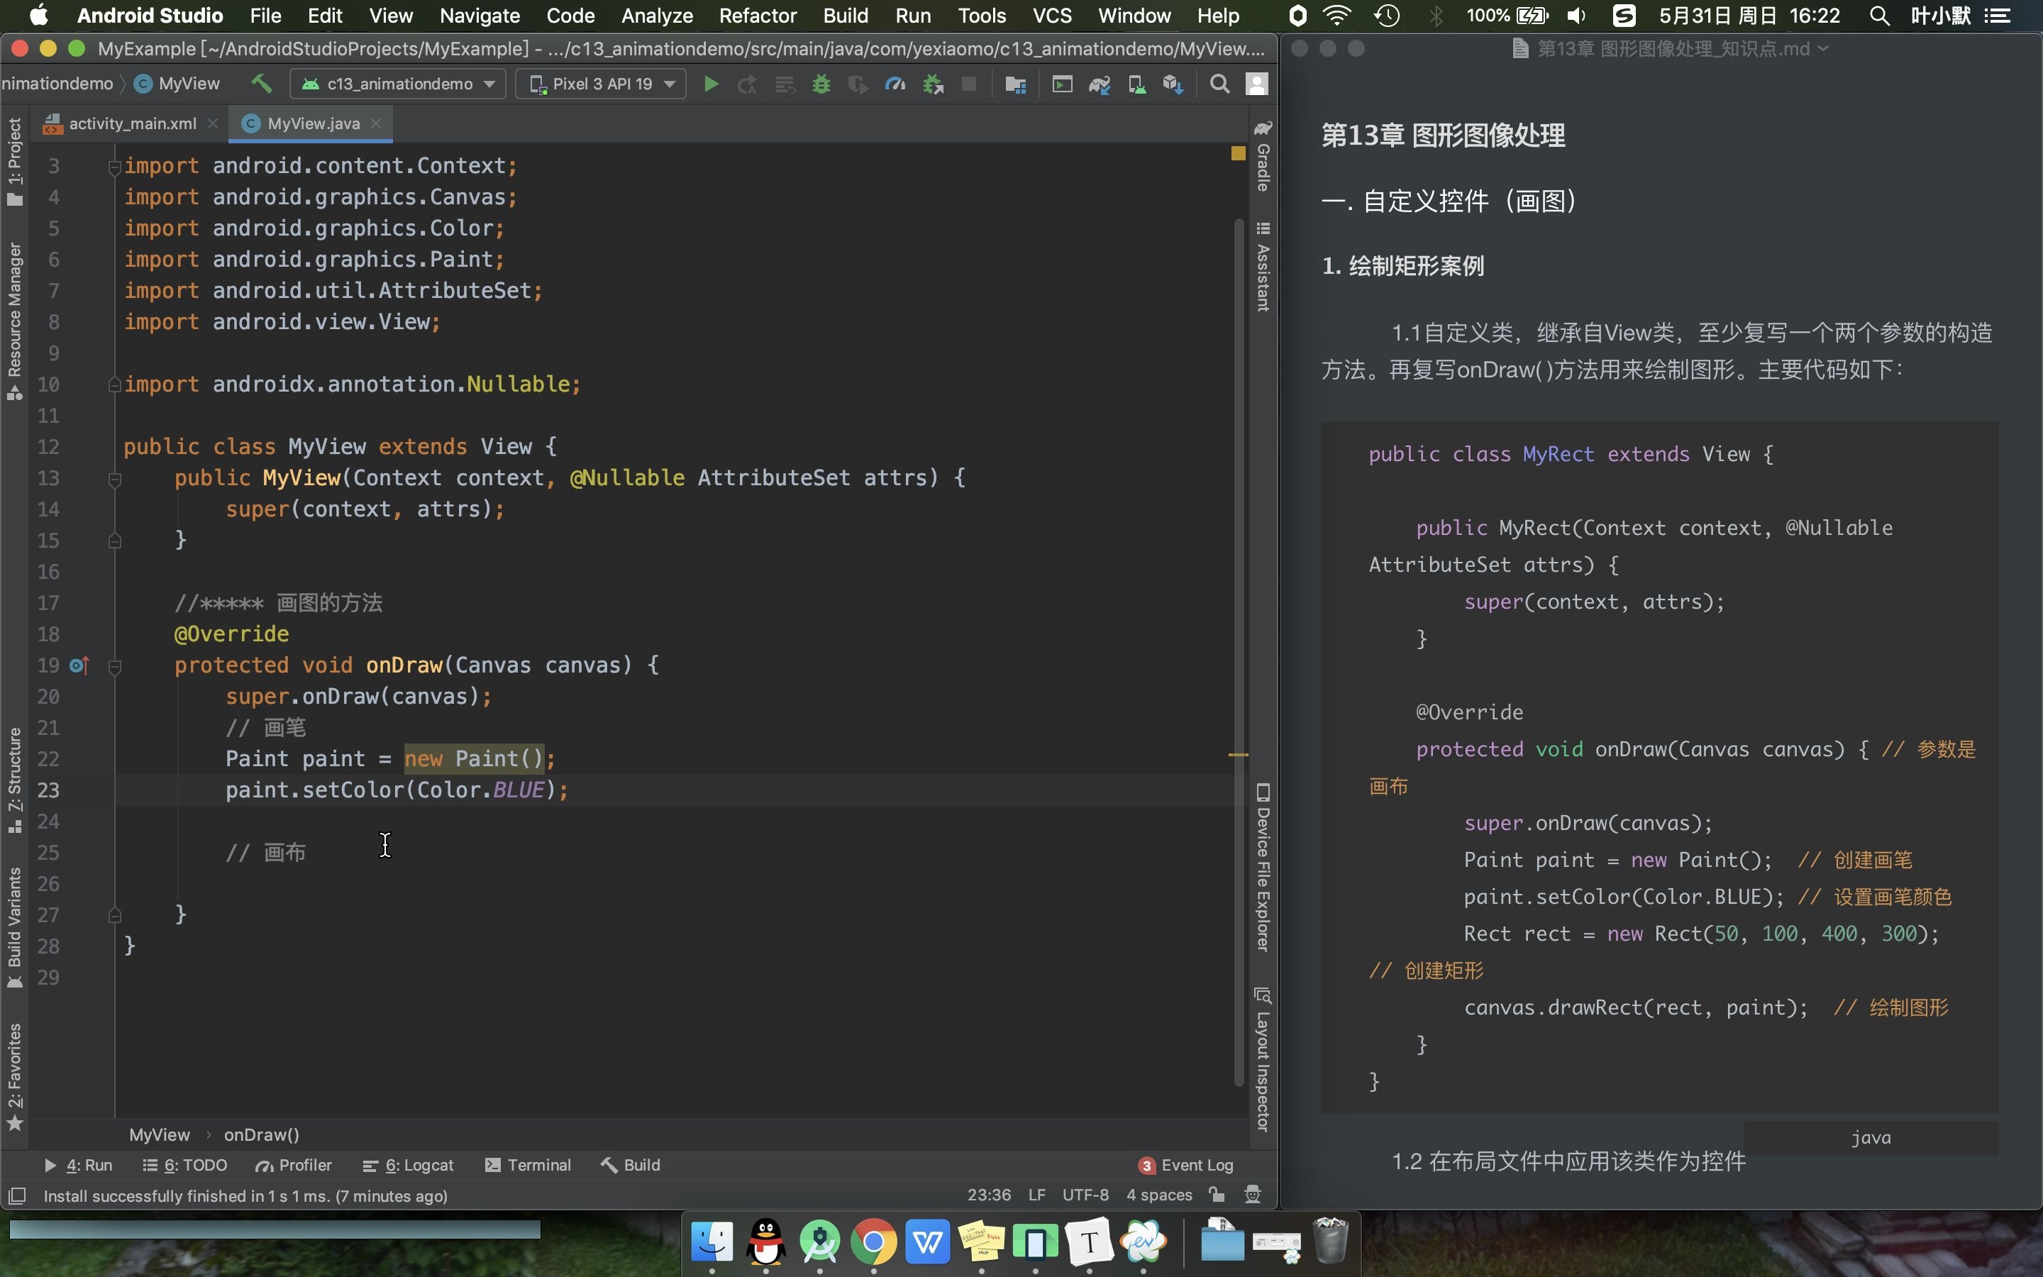Collapse imports fold marker on line 3

pyautogui.click(x=115, y=167)
